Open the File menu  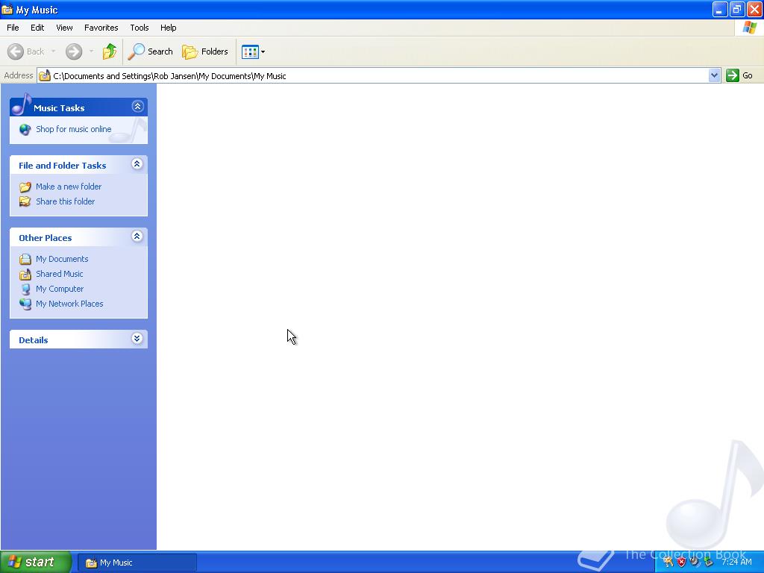pos(13,28)
